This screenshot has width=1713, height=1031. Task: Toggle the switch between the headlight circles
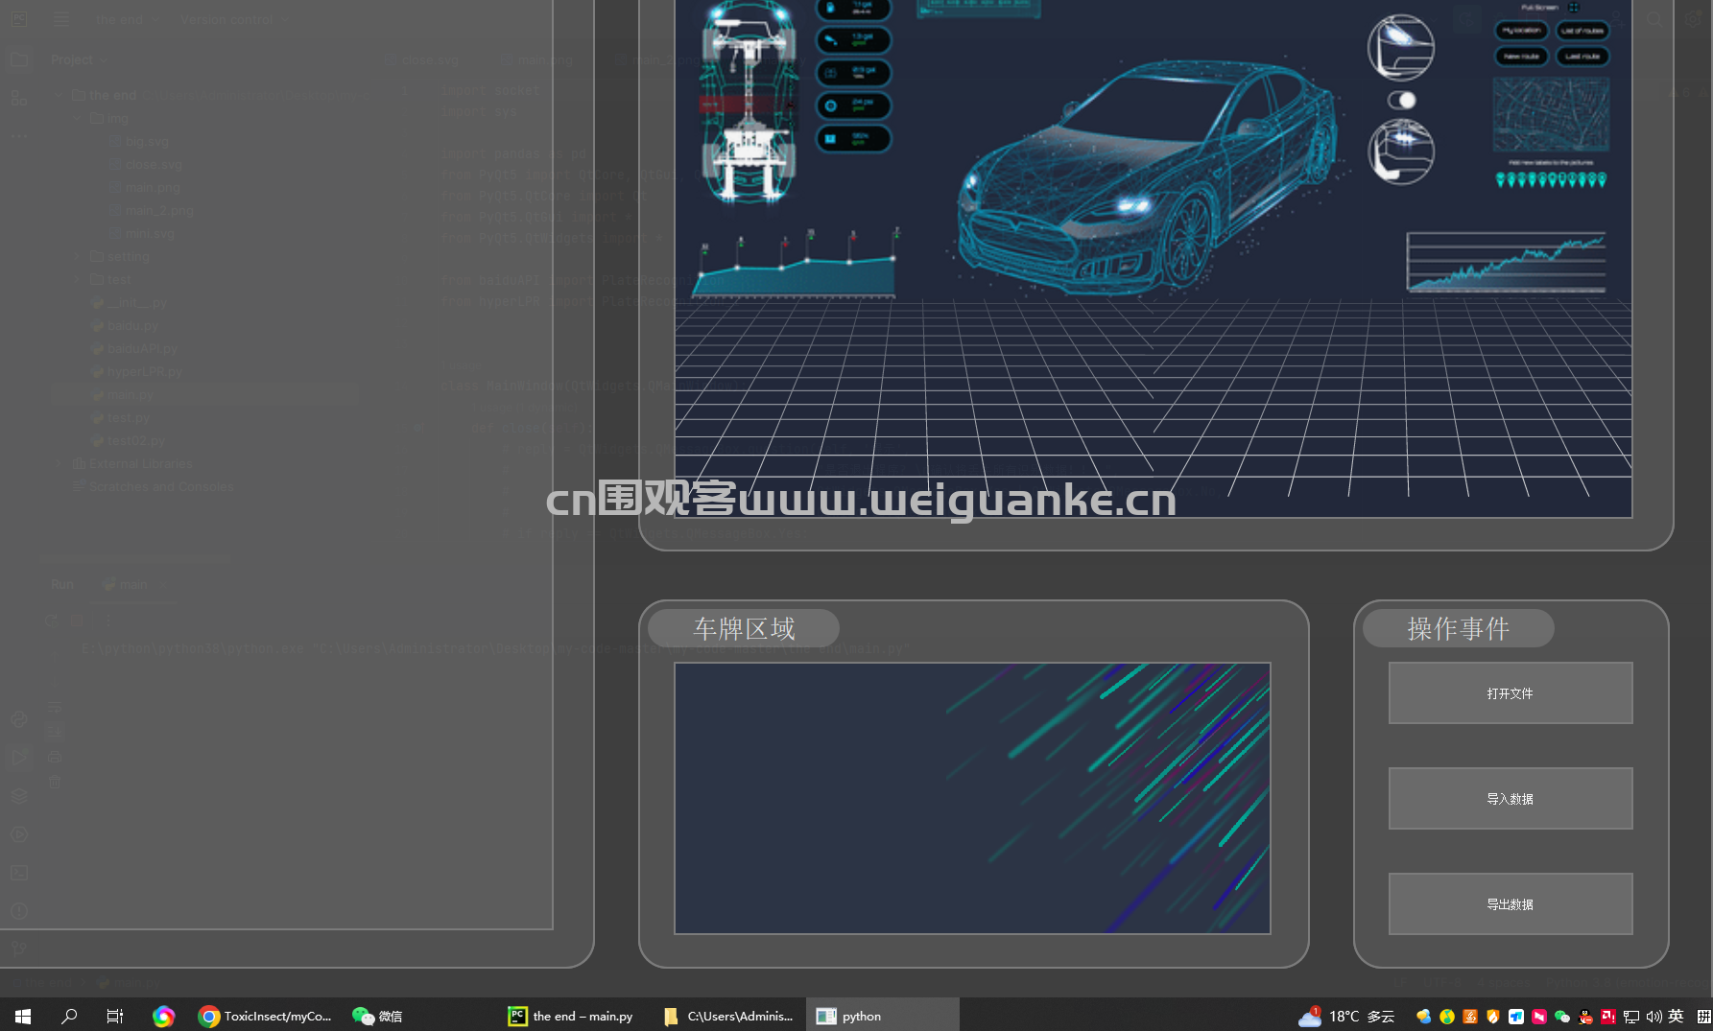click(x=1402, y=100)
